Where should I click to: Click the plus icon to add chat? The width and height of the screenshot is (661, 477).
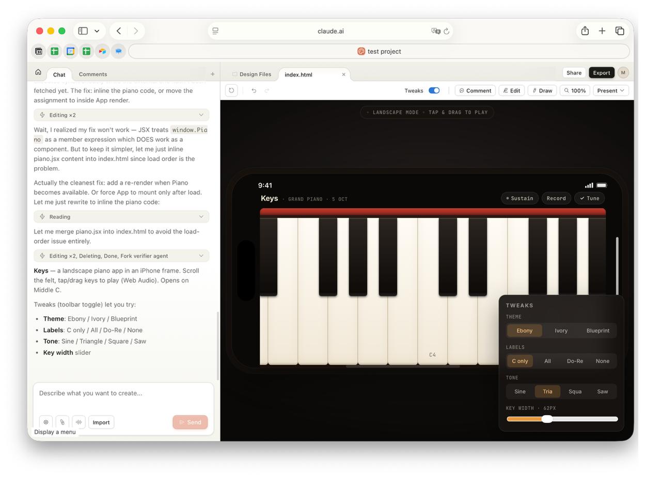point(212,74)
